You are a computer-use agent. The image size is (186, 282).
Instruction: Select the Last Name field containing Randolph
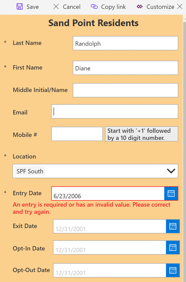[125, 43]
